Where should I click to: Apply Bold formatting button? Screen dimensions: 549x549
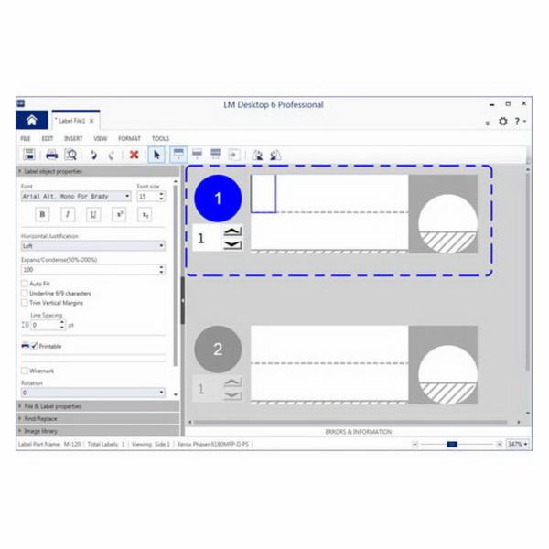42,214
